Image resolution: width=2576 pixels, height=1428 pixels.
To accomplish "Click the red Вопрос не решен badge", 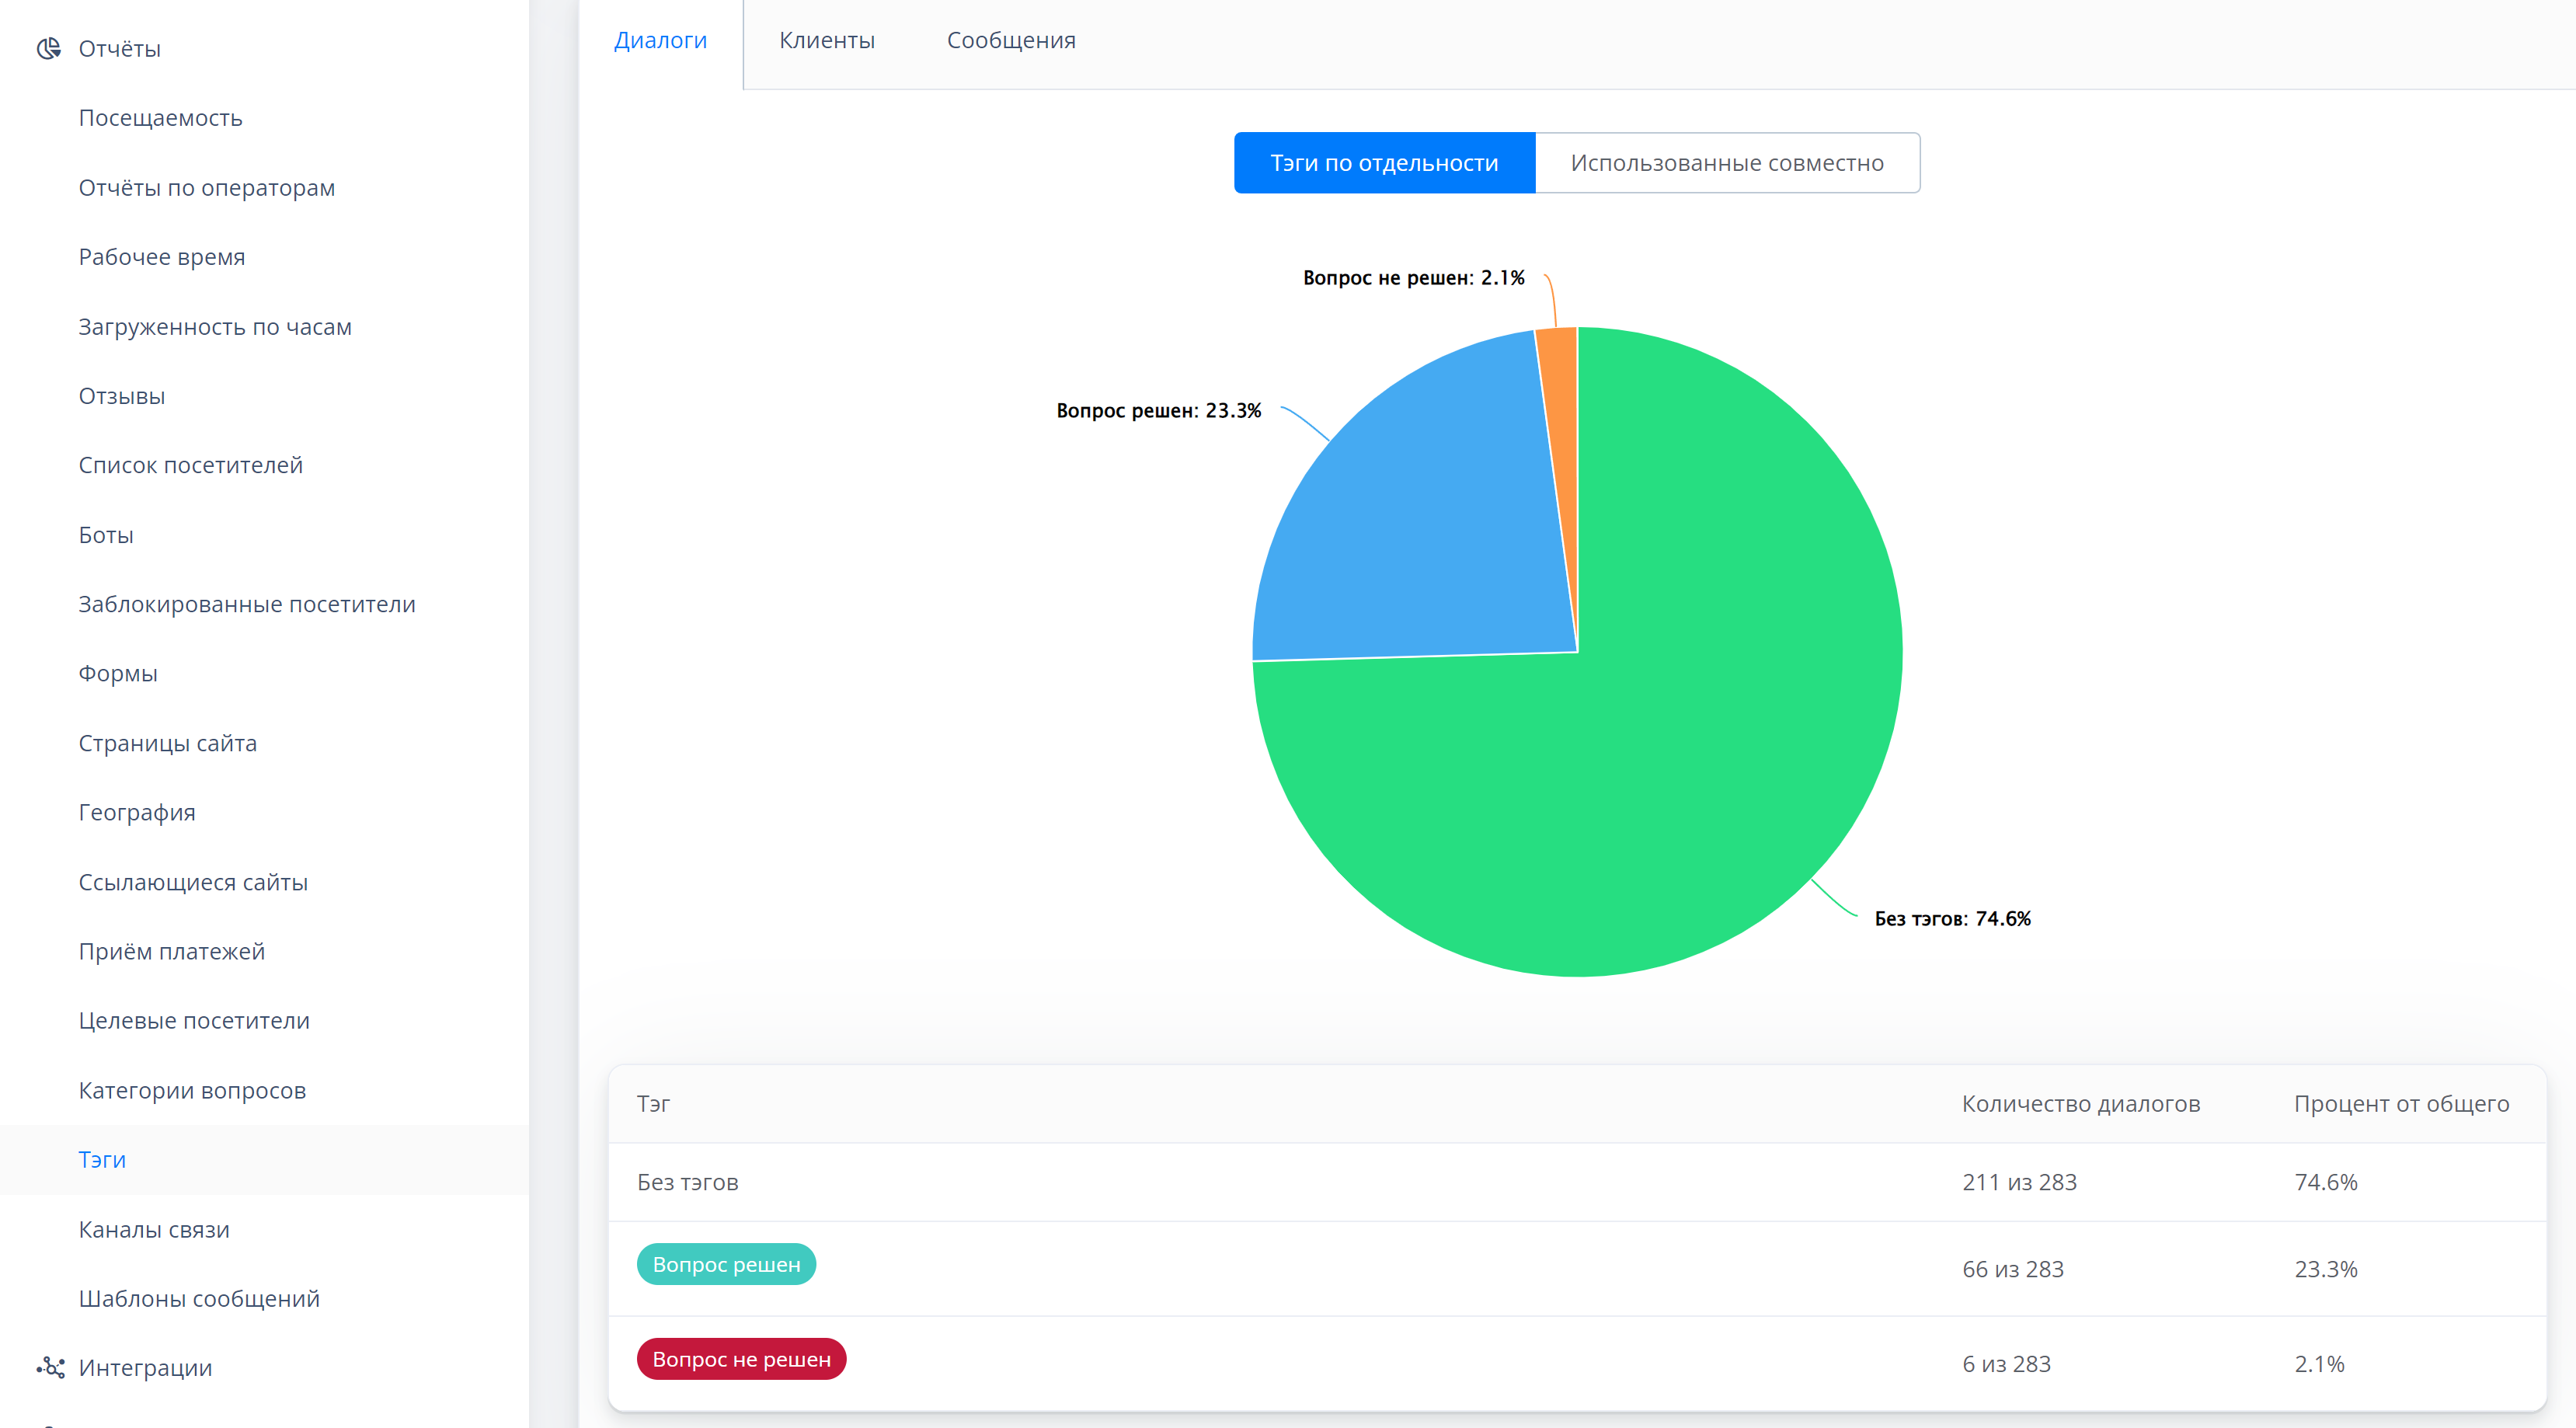I will coord(741,1360).
